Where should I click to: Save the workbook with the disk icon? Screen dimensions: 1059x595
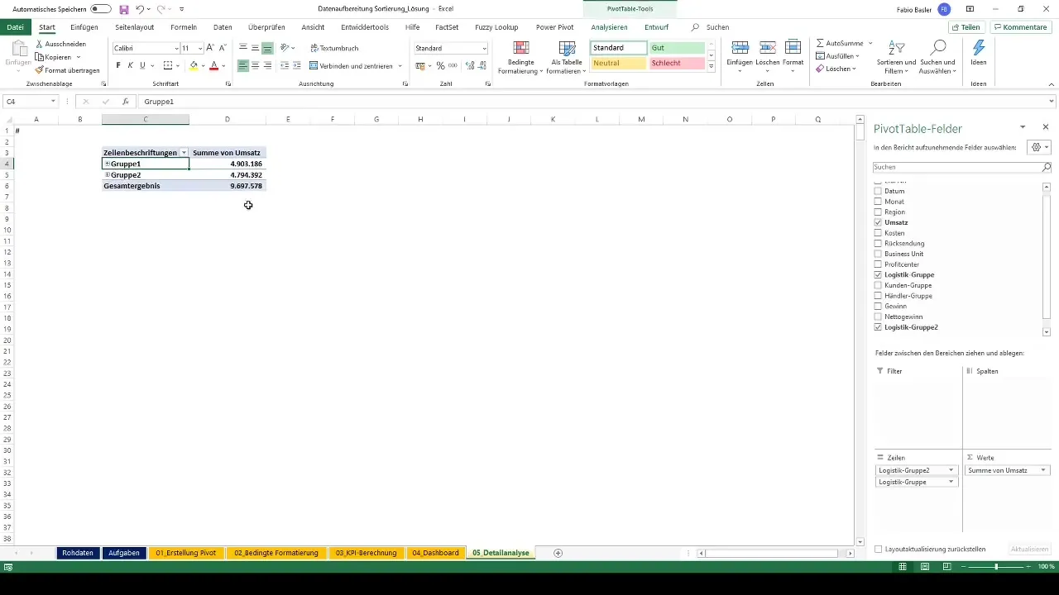click(124, 9)
